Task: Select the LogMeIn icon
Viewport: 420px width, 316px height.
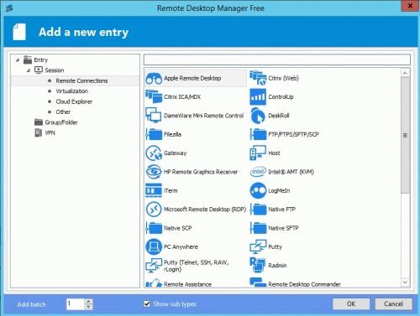Action: 258,190
